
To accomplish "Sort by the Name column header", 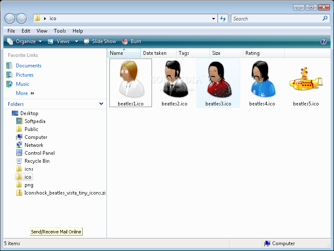I will point(124,53).
